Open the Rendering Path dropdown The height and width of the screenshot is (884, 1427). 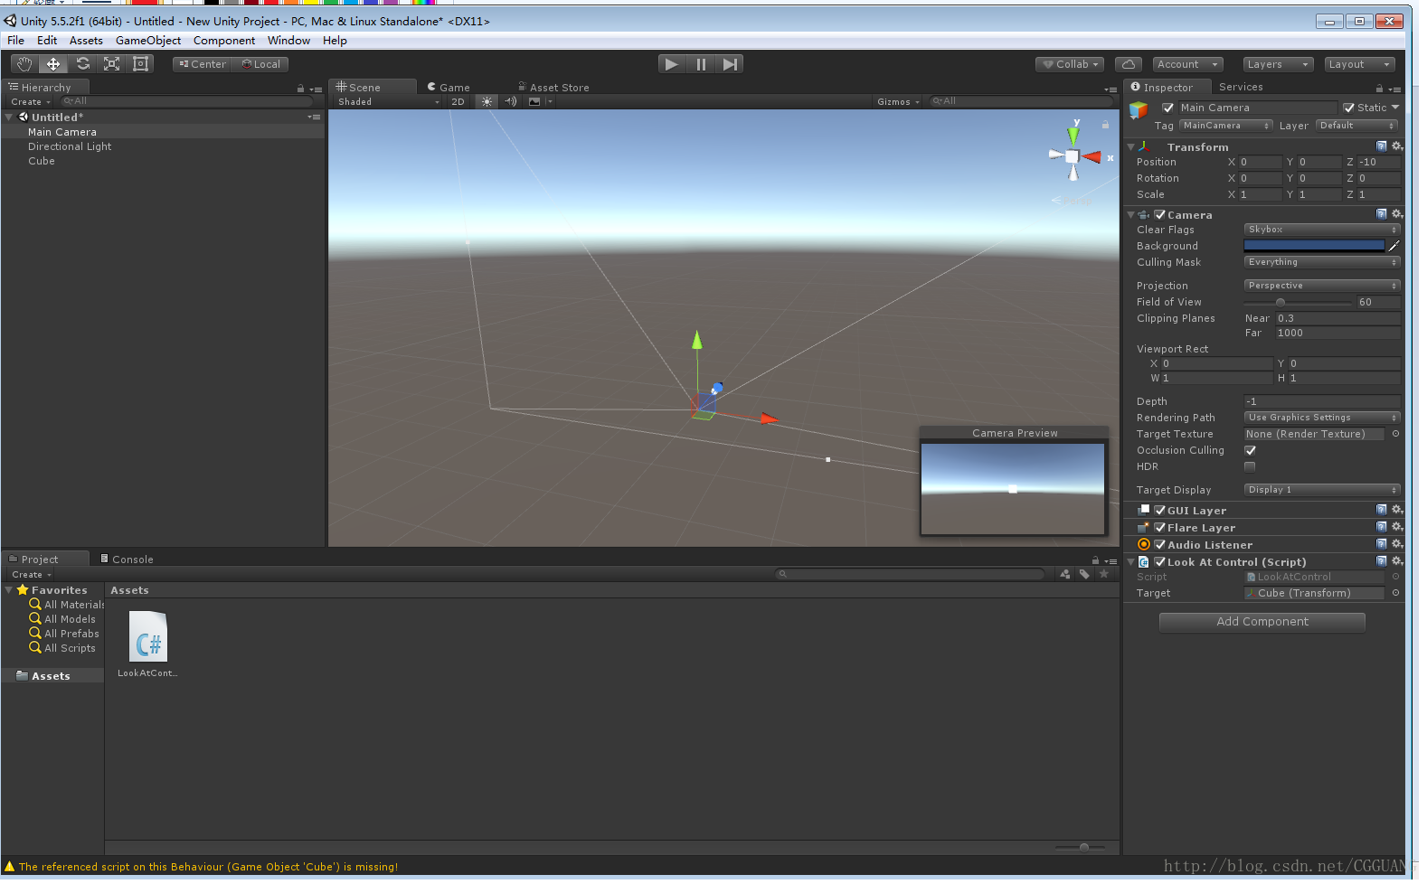click(x=1322, y=418)
